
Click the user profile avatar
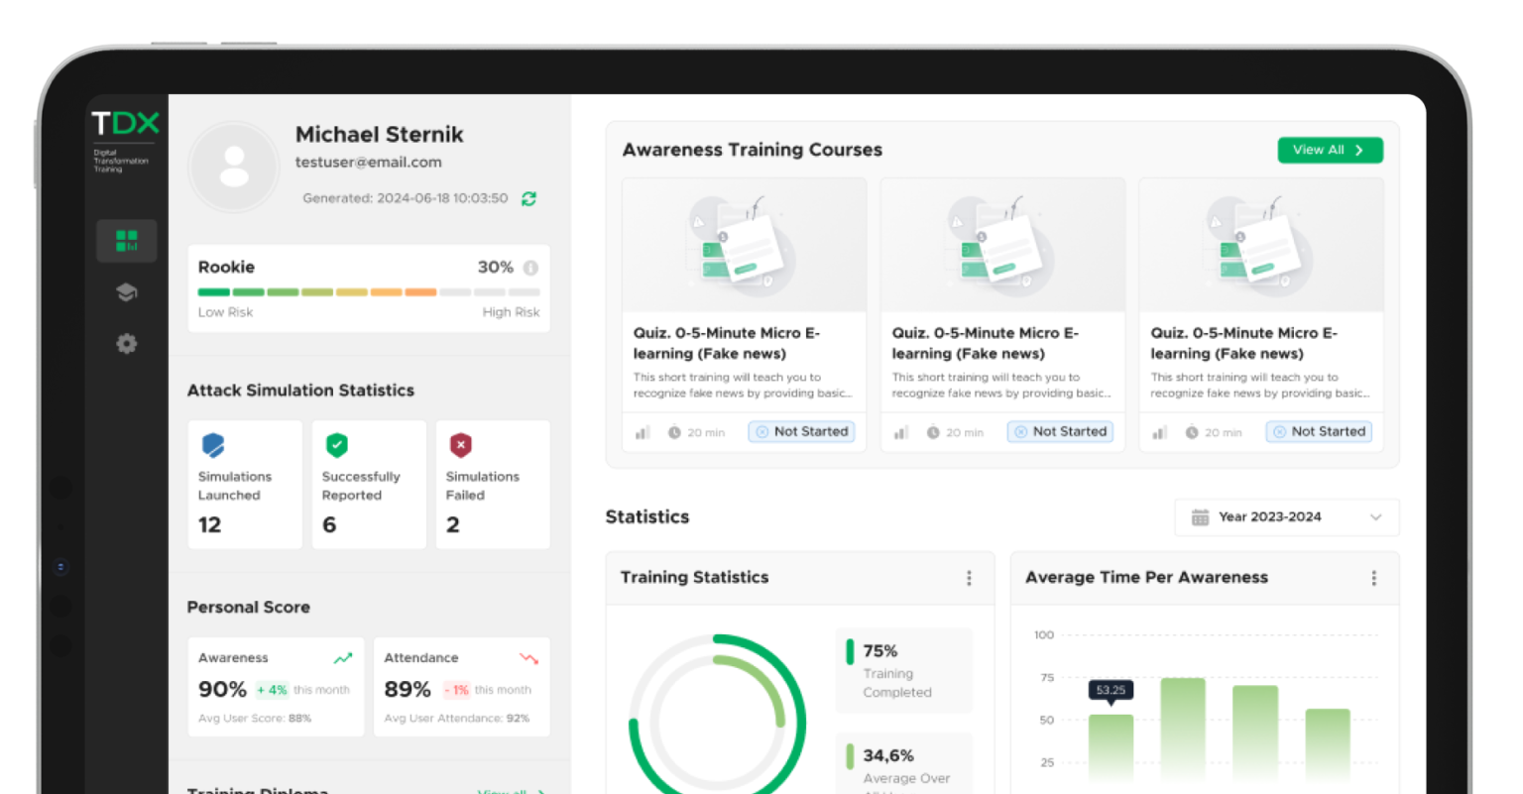234,167
